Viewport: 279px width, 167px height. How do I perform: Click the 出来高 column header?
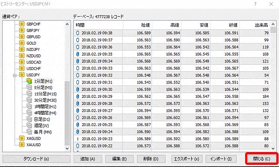[x=255, y=25]
